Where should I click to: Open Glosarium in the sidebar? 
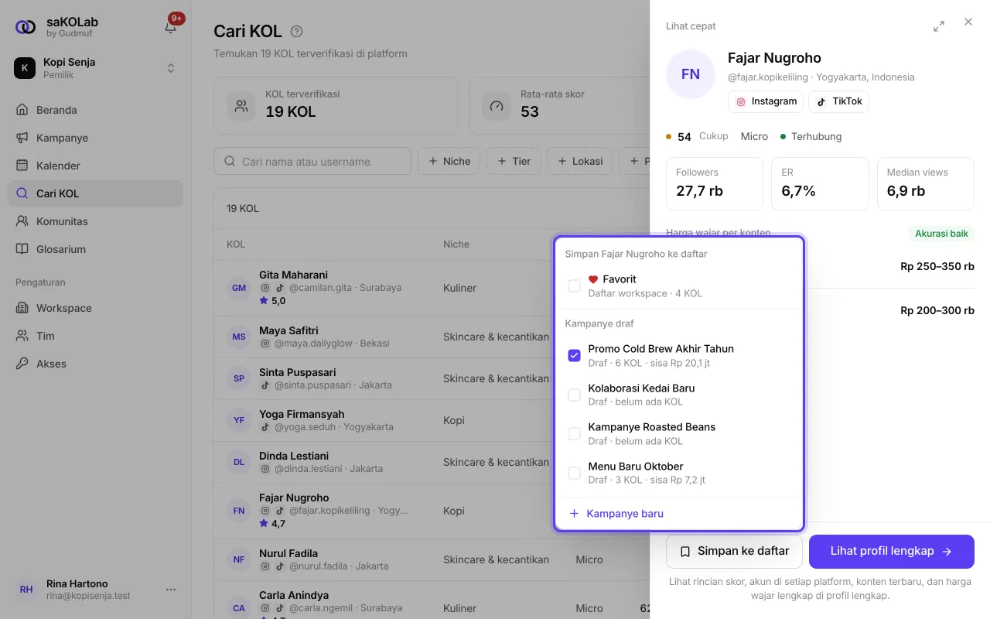[x=96, y=249]
